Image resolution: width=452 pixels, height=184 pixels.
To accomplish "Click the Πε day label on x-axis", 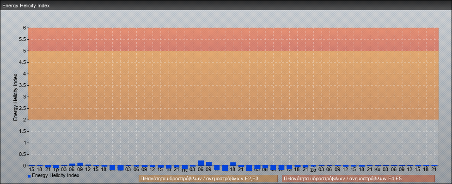I will (185, 170).
